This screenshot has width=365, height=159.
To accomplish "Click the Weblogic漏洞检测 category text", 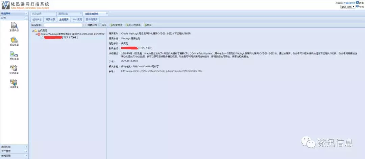I will [x=130, y=39].
